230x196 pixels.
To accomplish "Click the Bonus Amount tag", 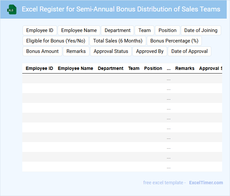I will point(42,51).
